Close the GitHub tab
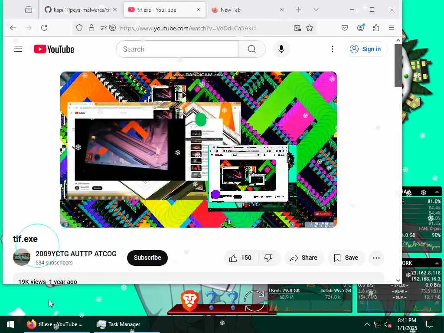This screenshot has height=333, width=444. [114, 10]
